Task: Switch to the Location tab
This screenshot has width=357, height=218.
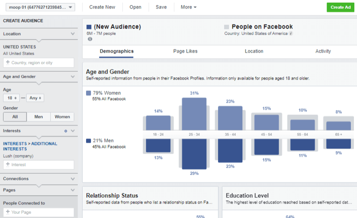Action: (x=254, y=51)
